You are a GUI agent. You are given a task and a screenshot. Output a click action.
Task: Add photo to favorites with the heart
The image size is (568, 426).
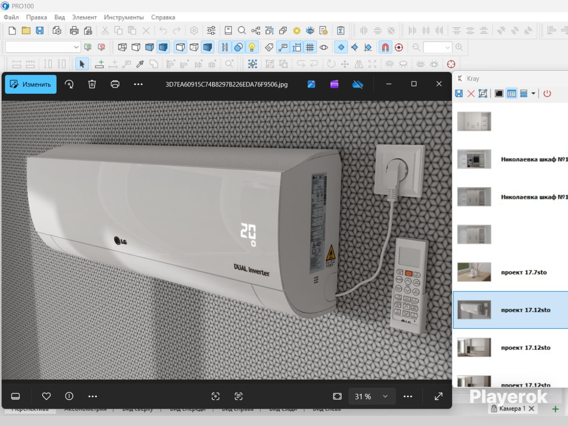tap(46, 396)
